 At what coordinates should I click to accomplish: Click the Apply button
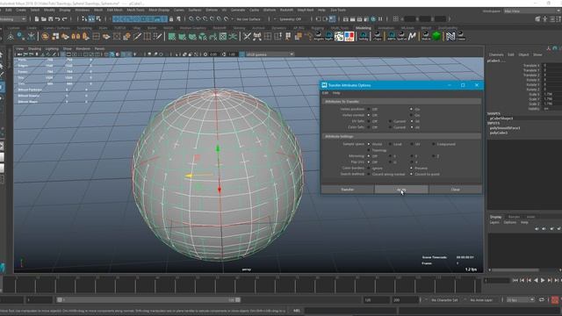click(x=401, y=190)
